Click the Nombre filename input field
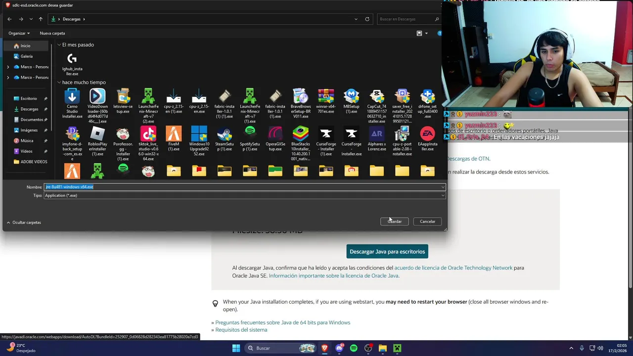Image resolution: width=633 pixels, height=356 pixels. [x=242, y=187]
